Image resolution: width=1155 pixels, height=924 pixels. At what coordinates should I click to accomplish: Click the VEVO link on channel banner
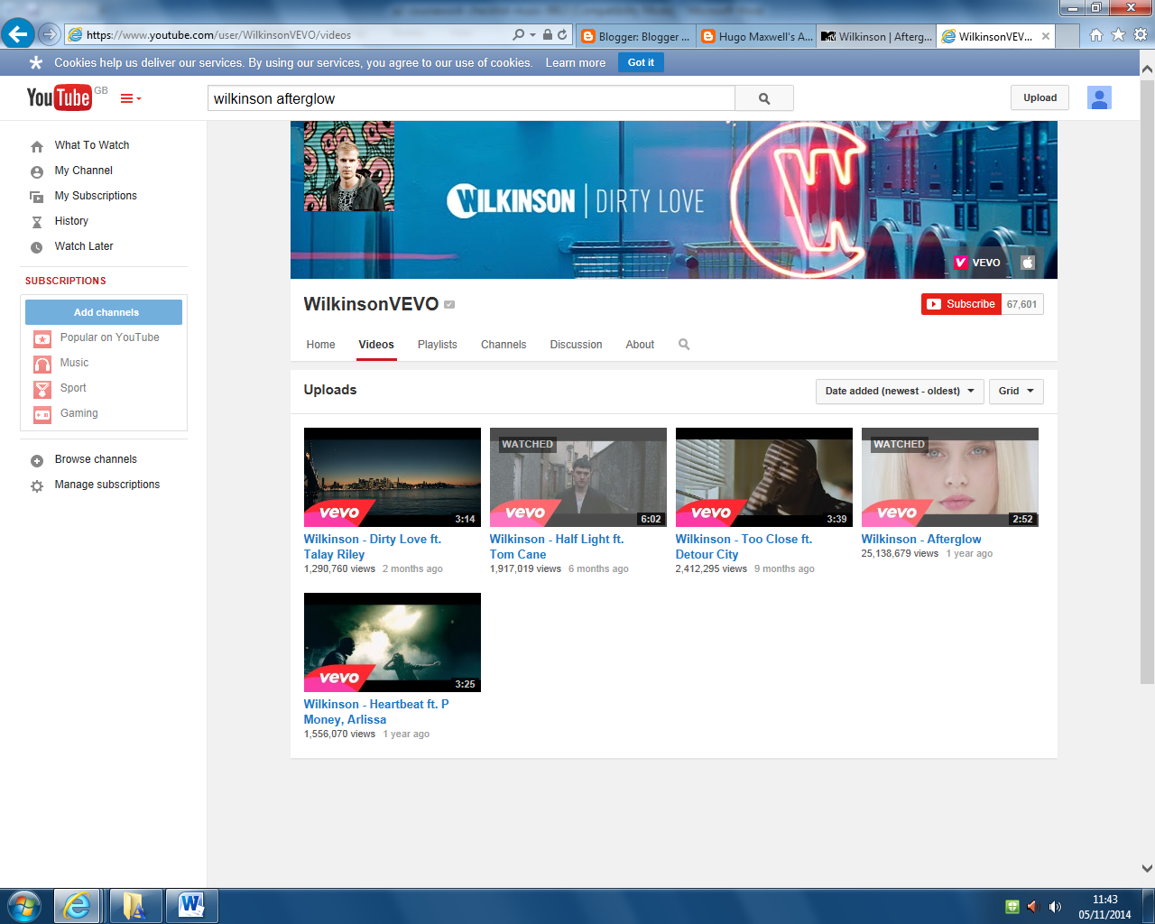pos(977,263)
